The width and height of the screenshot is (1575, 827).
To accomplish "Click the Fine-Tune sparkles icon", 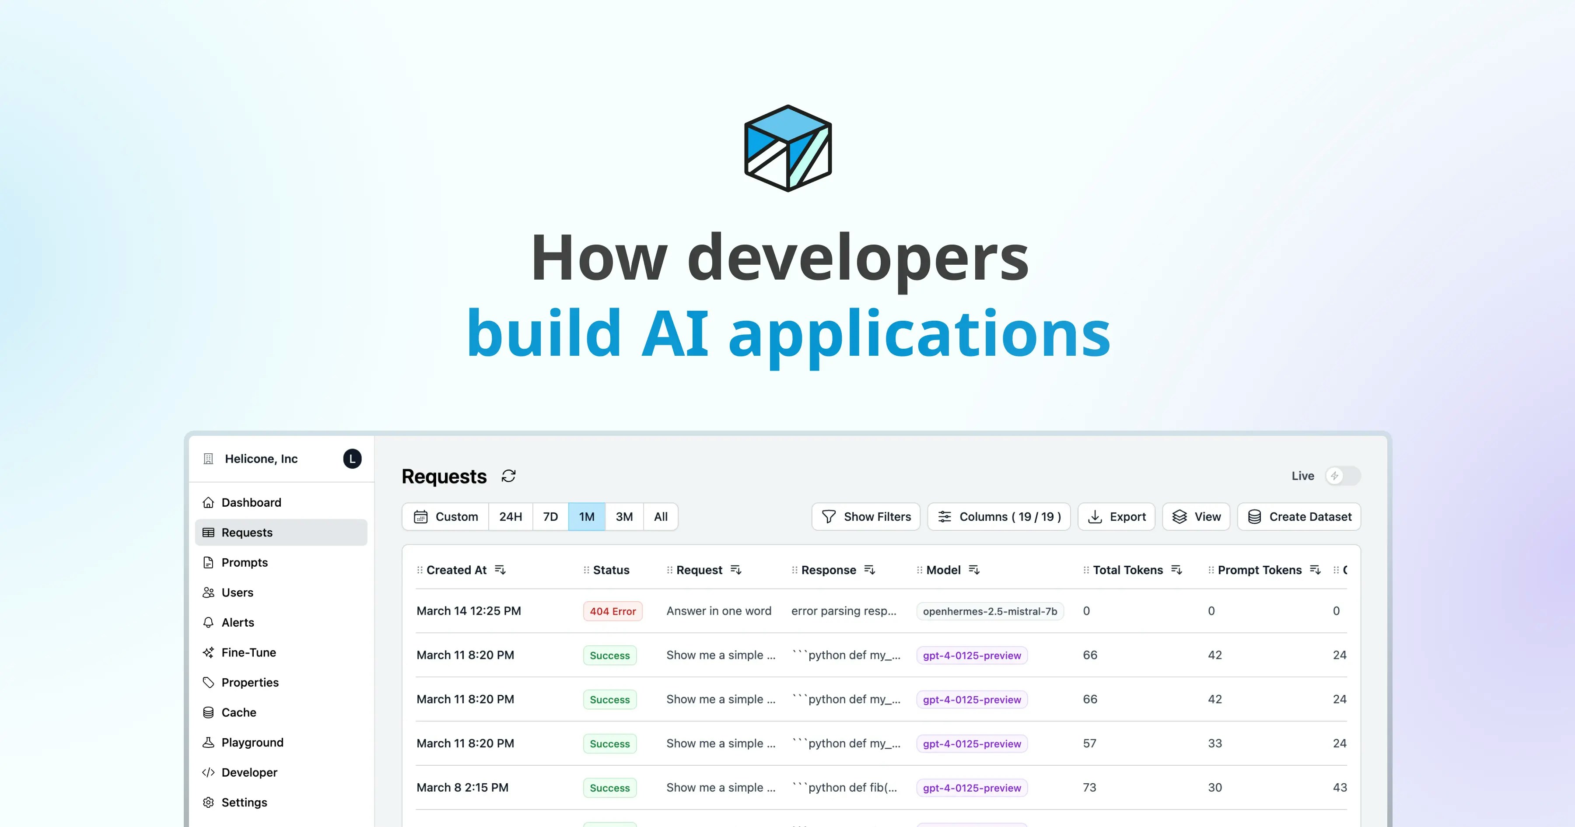I will pos(209,652).
